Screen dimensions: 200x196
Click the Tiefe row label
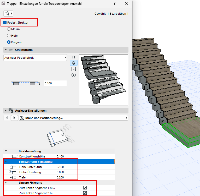[x=22, y=177]
